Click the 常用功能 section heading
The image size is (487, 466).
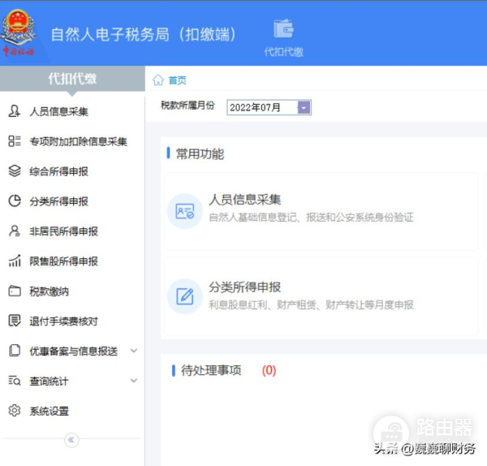[x=200, y=153]
